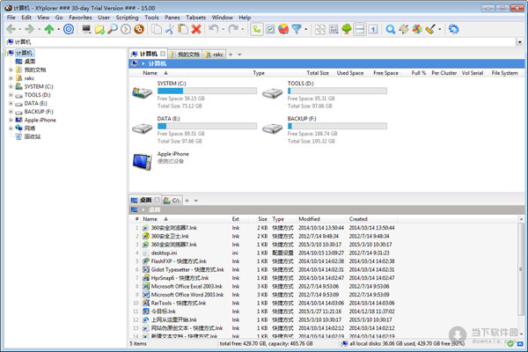528x352 pixels.
Task: Select the Apple iPhone device thumbnail
Action: 142,161
